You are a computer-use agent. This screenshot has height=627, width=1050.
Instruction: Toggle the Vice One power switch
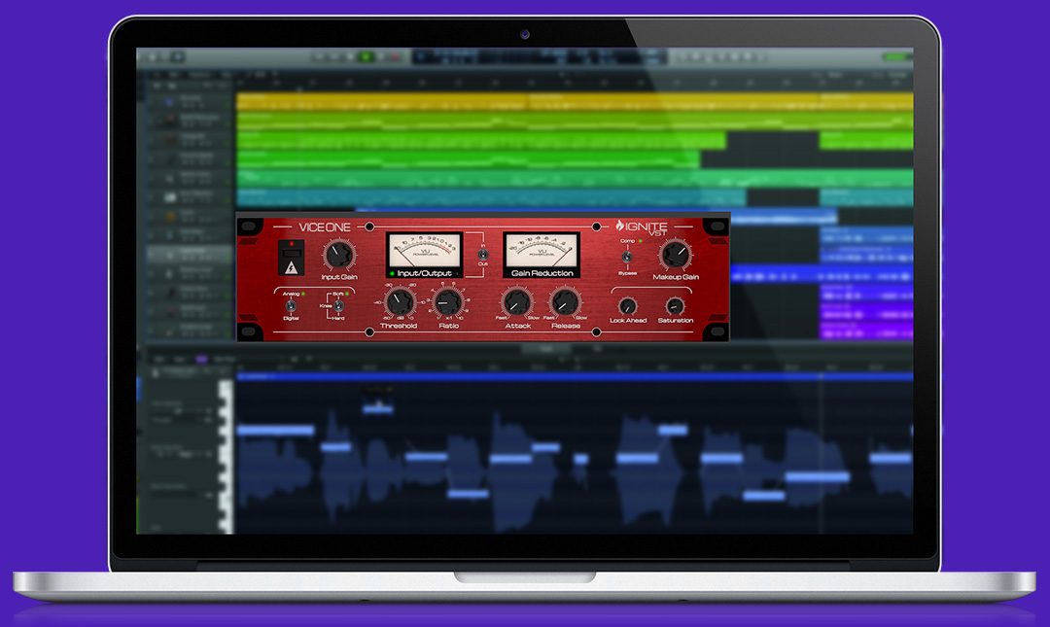point(292,258)
